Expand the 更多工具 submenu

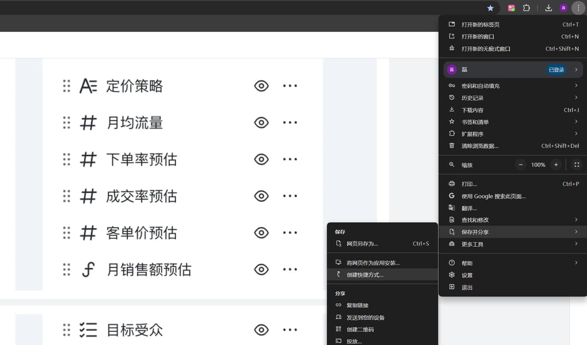tap(513, 244)
